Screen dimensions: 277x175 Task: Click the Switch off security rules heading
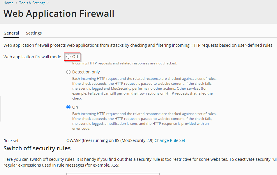(37, 148)
